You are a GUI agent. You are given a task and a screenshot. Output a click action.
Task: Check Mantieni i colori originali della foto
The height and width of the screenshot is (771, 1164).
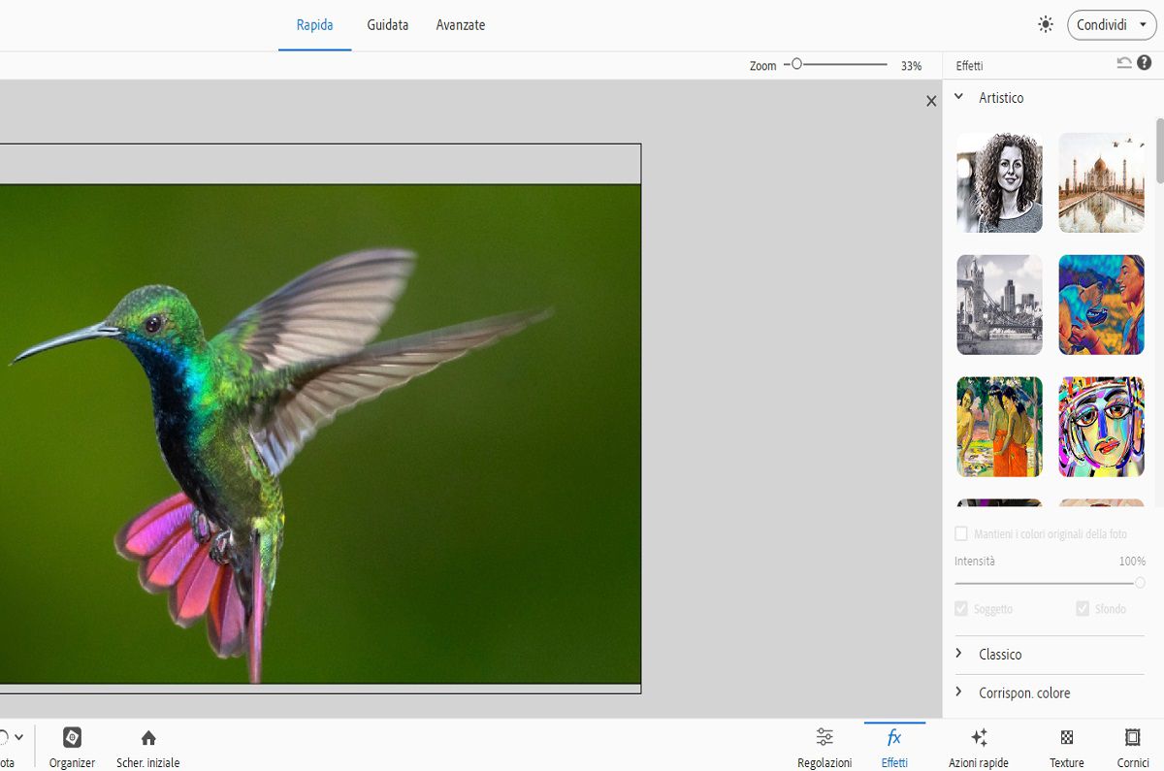tap(961, 533)
